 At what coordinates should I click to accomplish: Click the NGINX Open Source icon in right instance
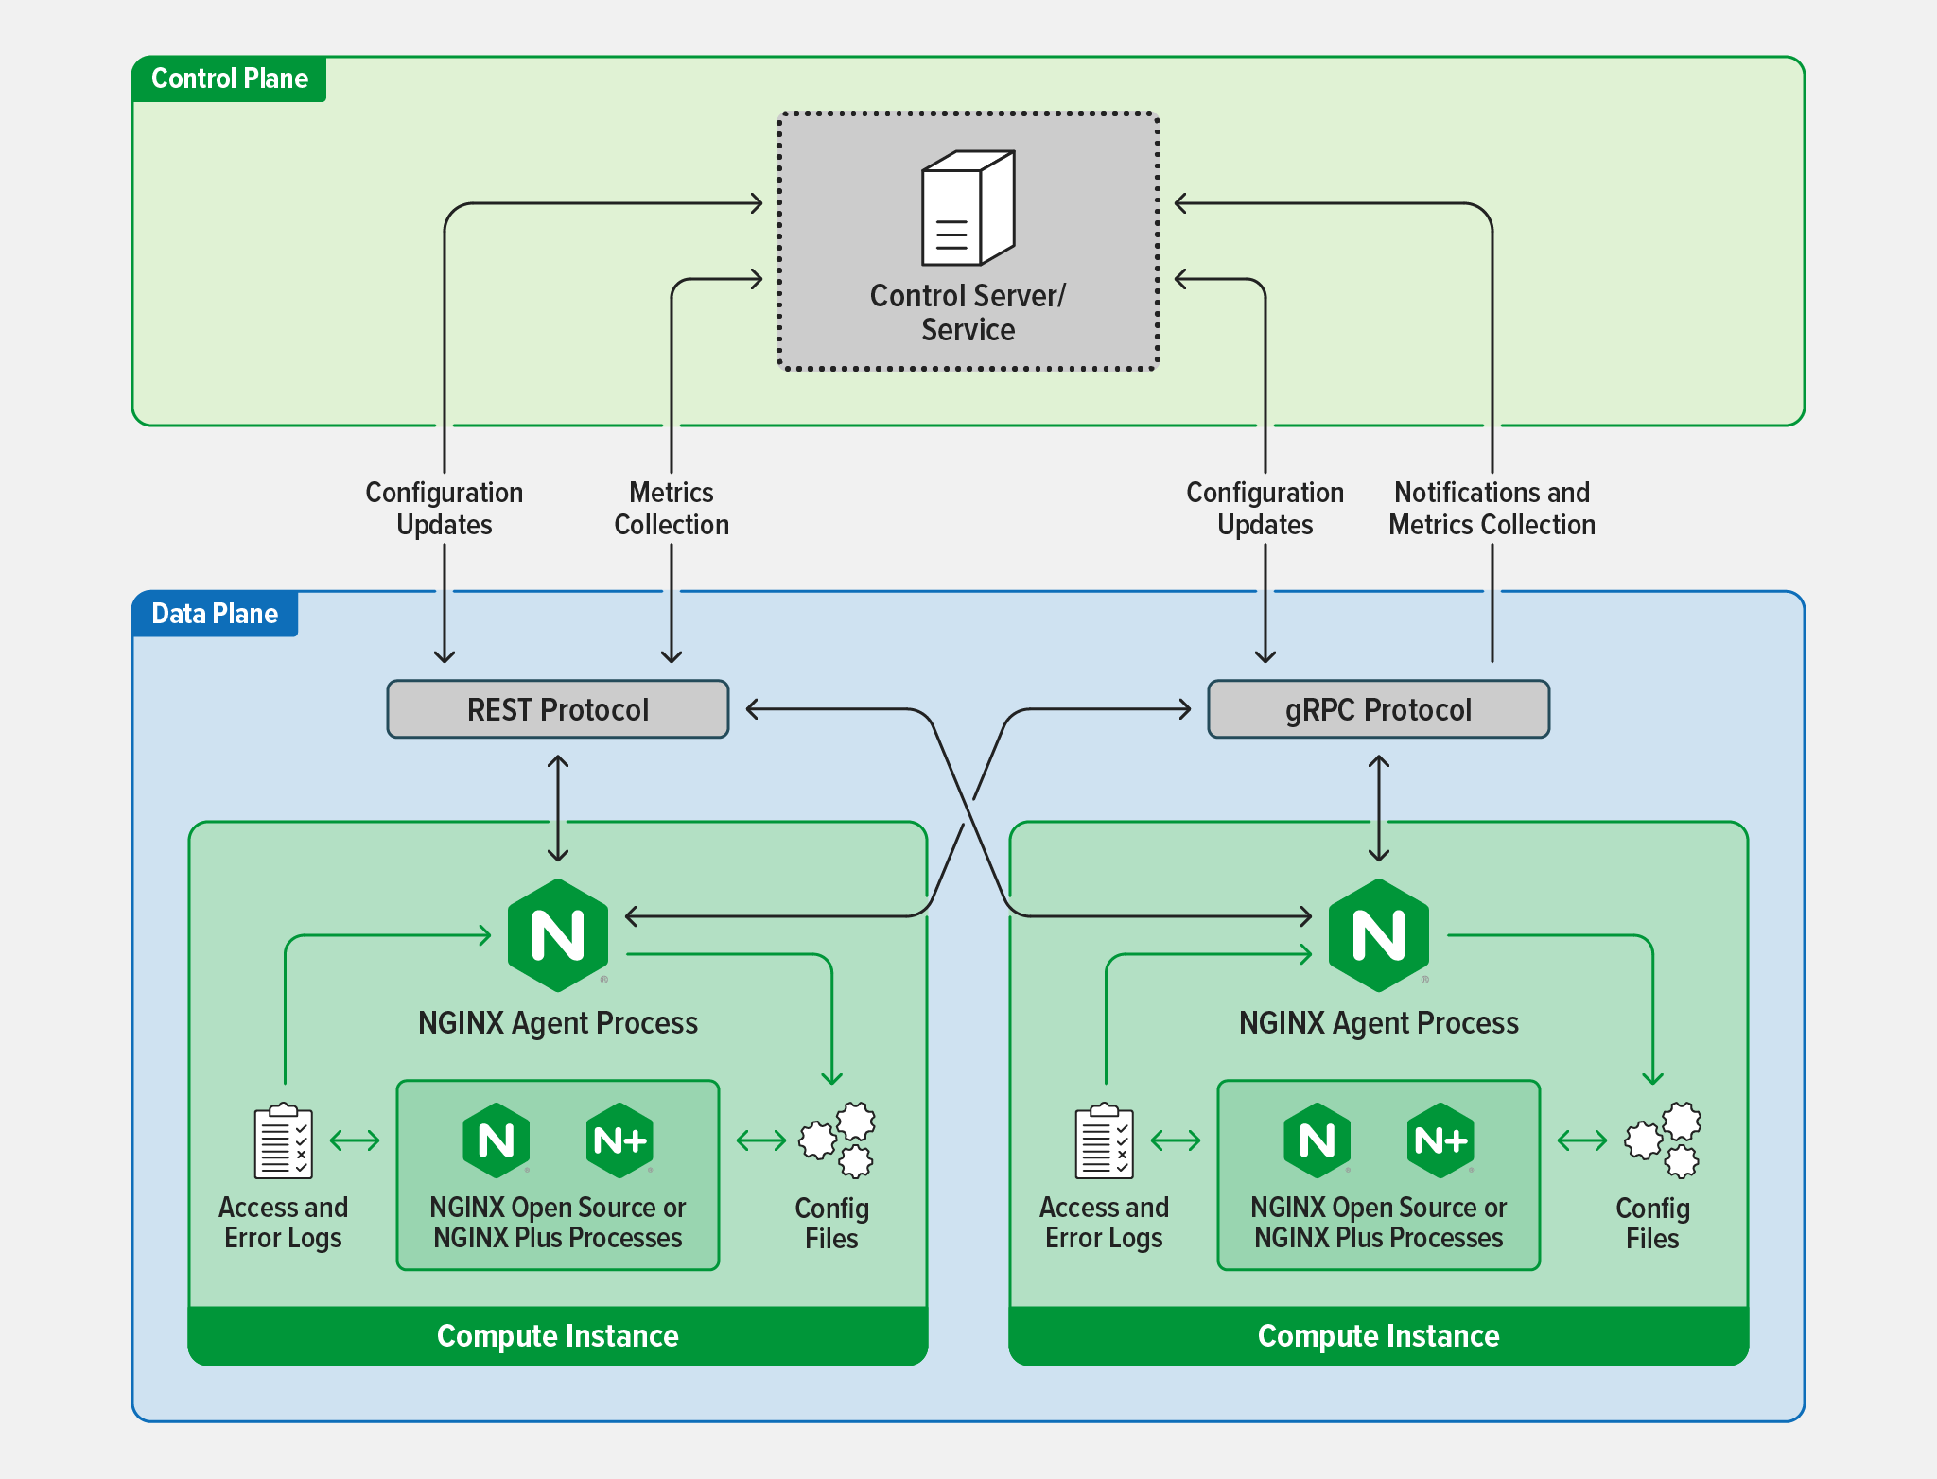(x=1317, y=1141)
